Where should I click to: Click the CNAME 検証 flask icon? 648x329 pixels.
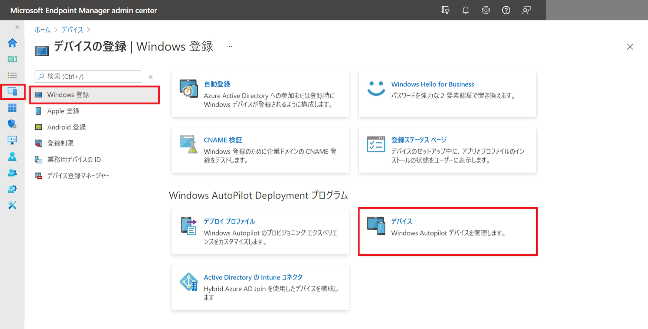pyautogui.click(x=189, y=144)
